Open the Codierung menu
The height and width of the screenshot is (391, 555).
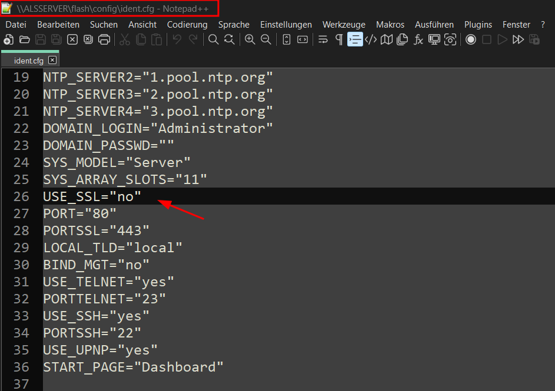(187, 25)
